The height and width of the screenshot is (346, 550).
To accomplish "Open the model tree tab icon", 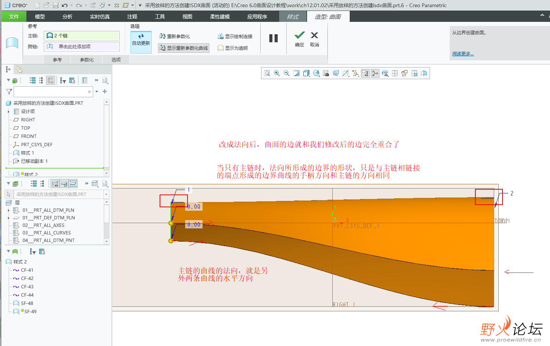I will (8, 69).
